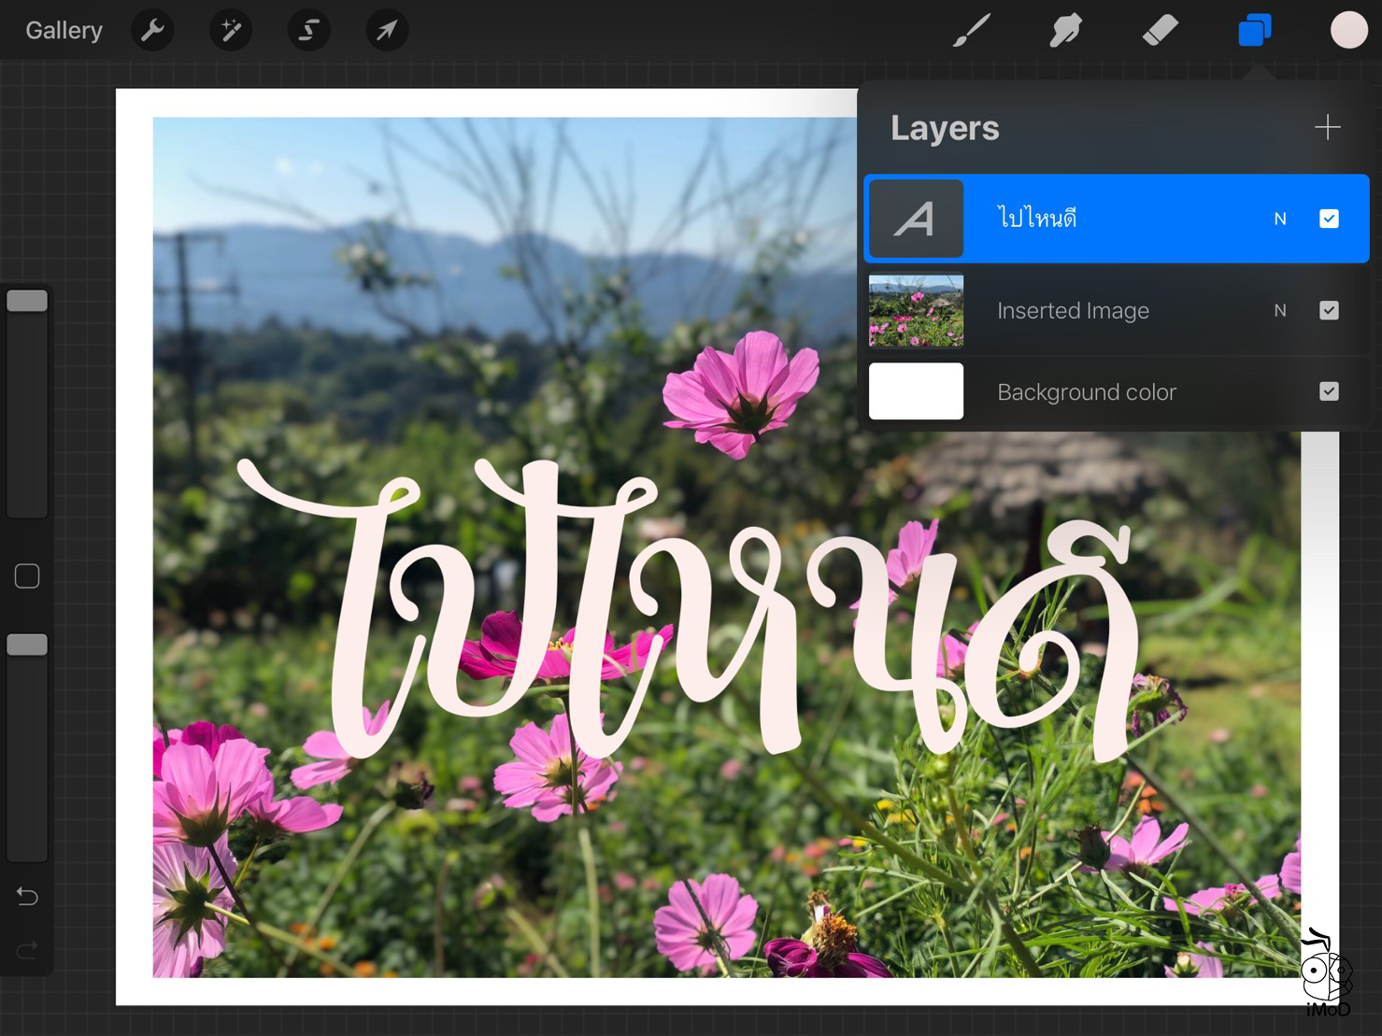Select the Brush tool

(x=972, y=29)
